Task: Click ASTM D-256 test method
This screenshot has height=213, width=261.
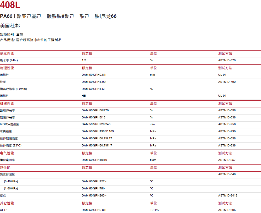Action: pyautogui.click(x=227, y=124)
